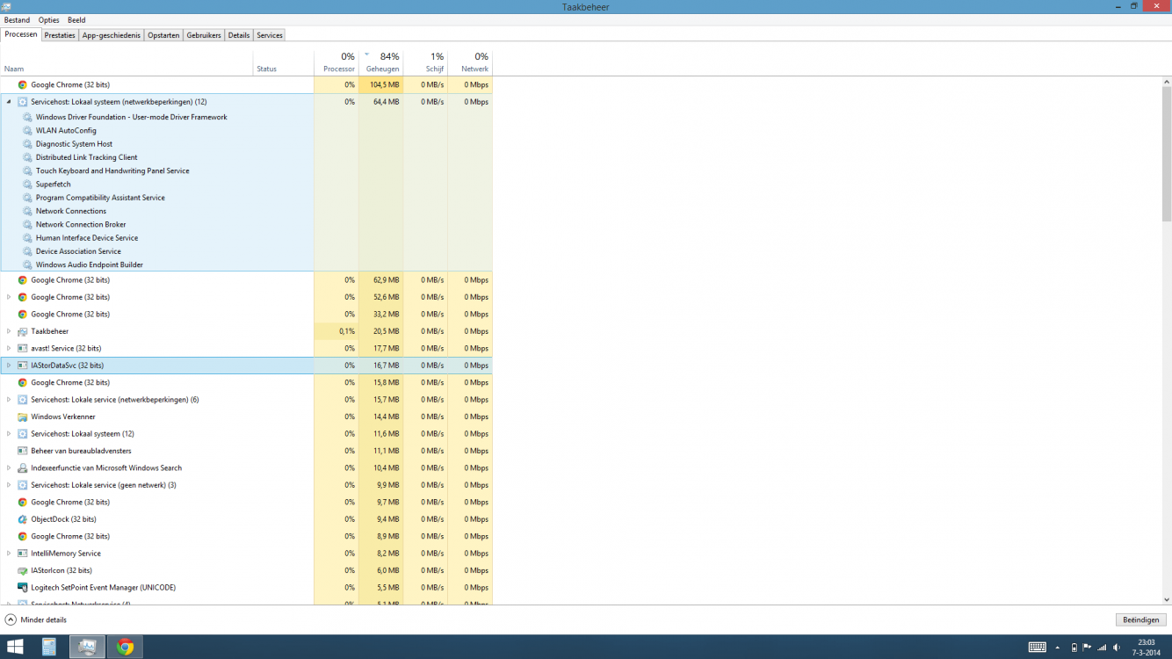
Task: Sort by the Schijf column header
Action: [x=426, y=62]
